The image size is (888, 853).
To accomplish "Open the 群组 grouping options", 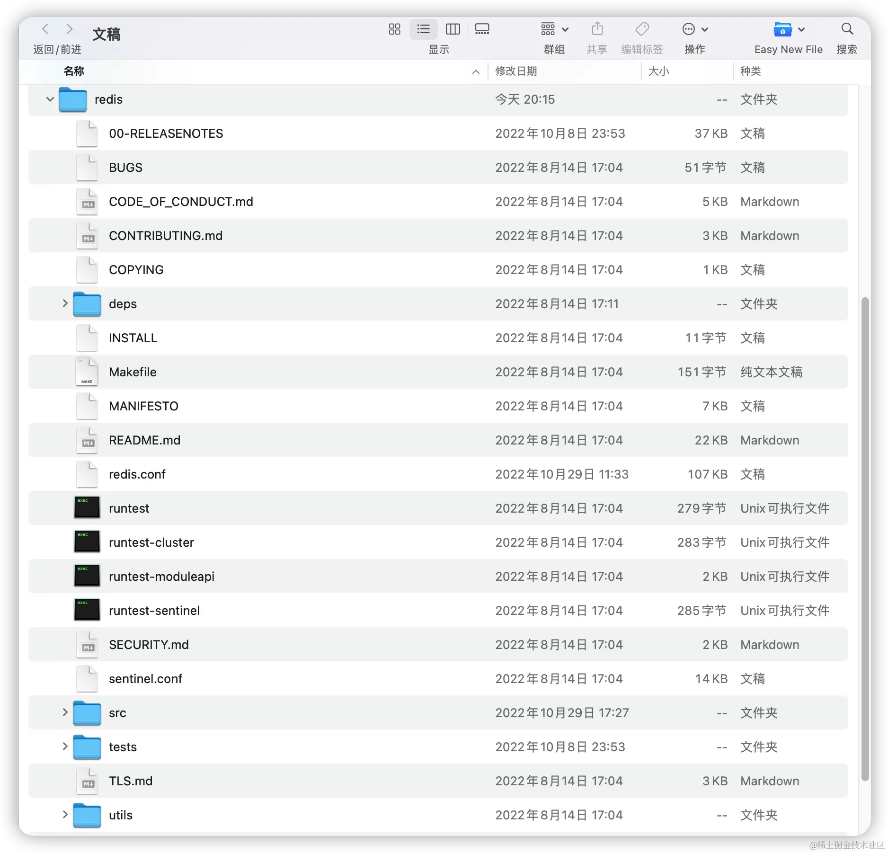I will click(555, 29).
